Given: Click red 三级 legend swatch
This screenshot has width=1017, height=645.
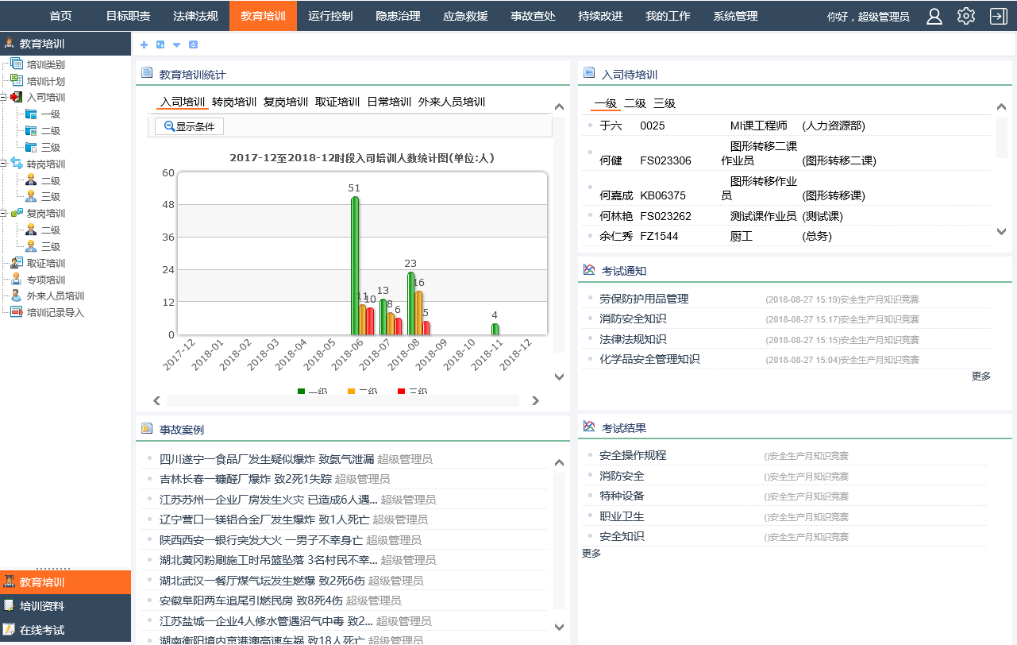Looking at the screenshot, I should pos(401,392).
